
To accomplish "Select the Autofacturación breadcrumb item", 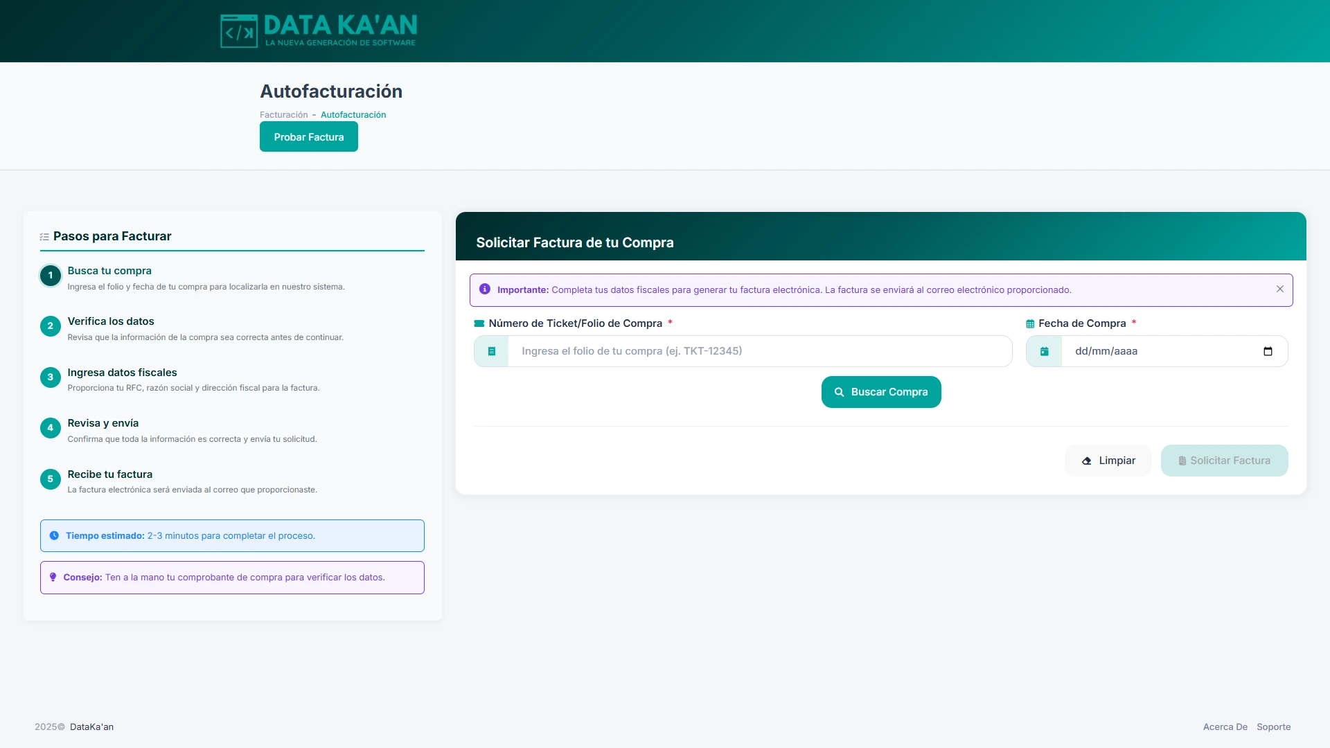I will [353, 114].
